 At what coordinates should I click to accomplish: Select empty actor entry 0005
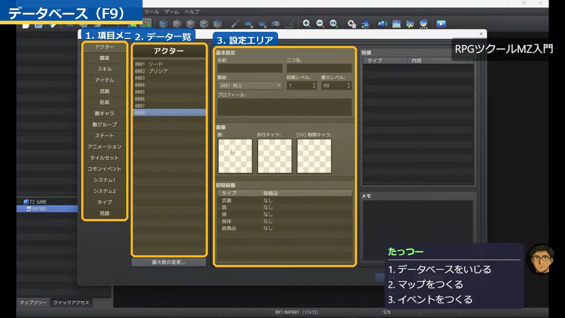pyautogui.click(x=169, y=92)
